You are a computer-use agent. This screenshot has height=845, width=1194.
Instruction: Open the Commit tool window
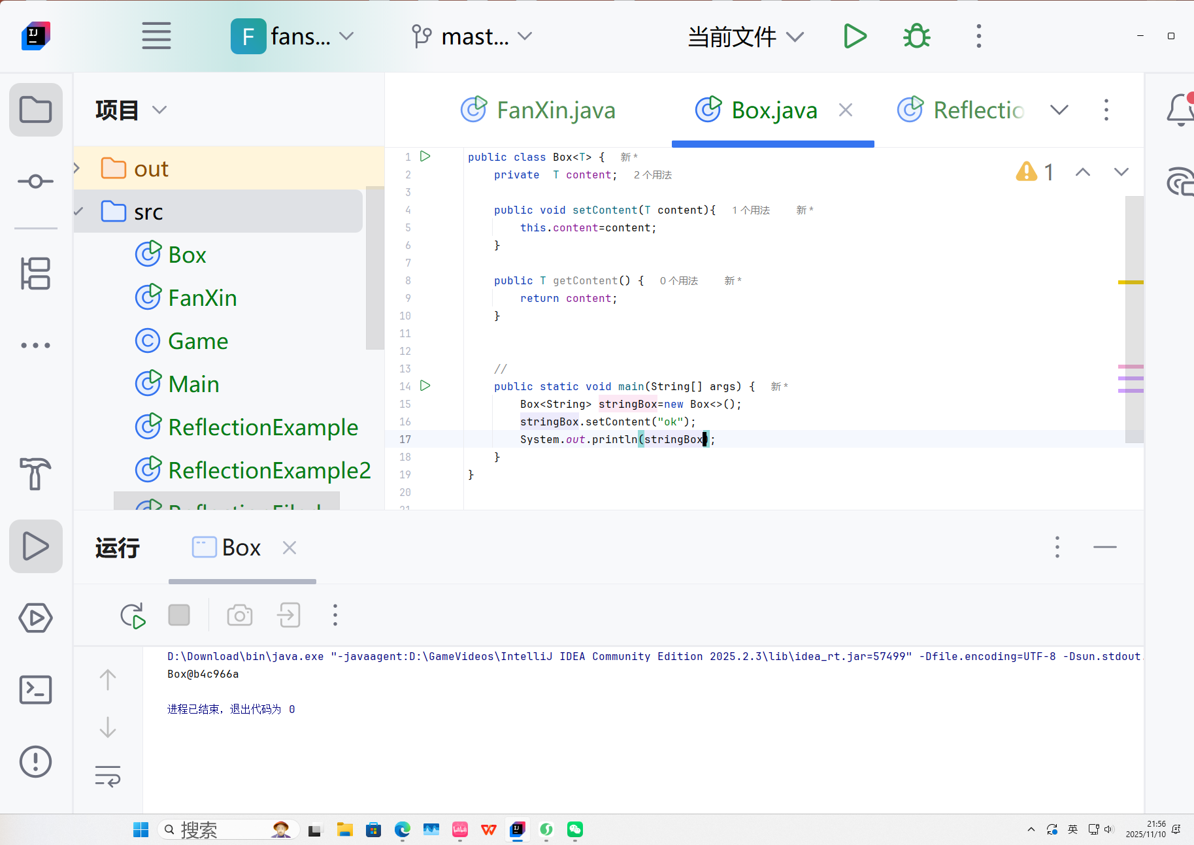pyautogui.click(x=36, y=181)
